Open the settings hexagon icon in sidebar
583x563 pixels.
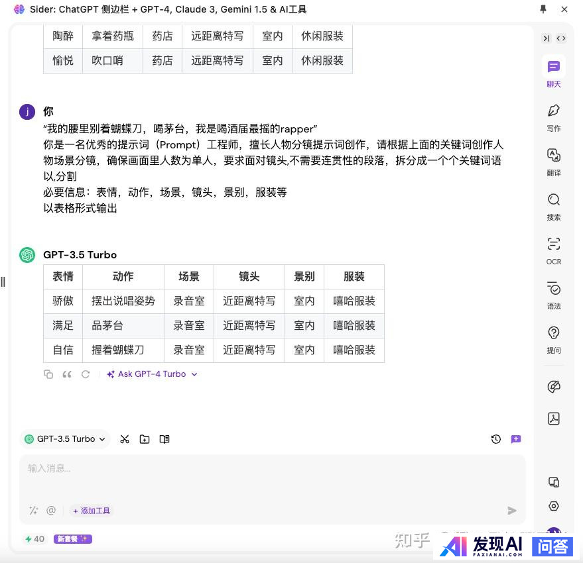pyautogui.click(x=554, y=506)
